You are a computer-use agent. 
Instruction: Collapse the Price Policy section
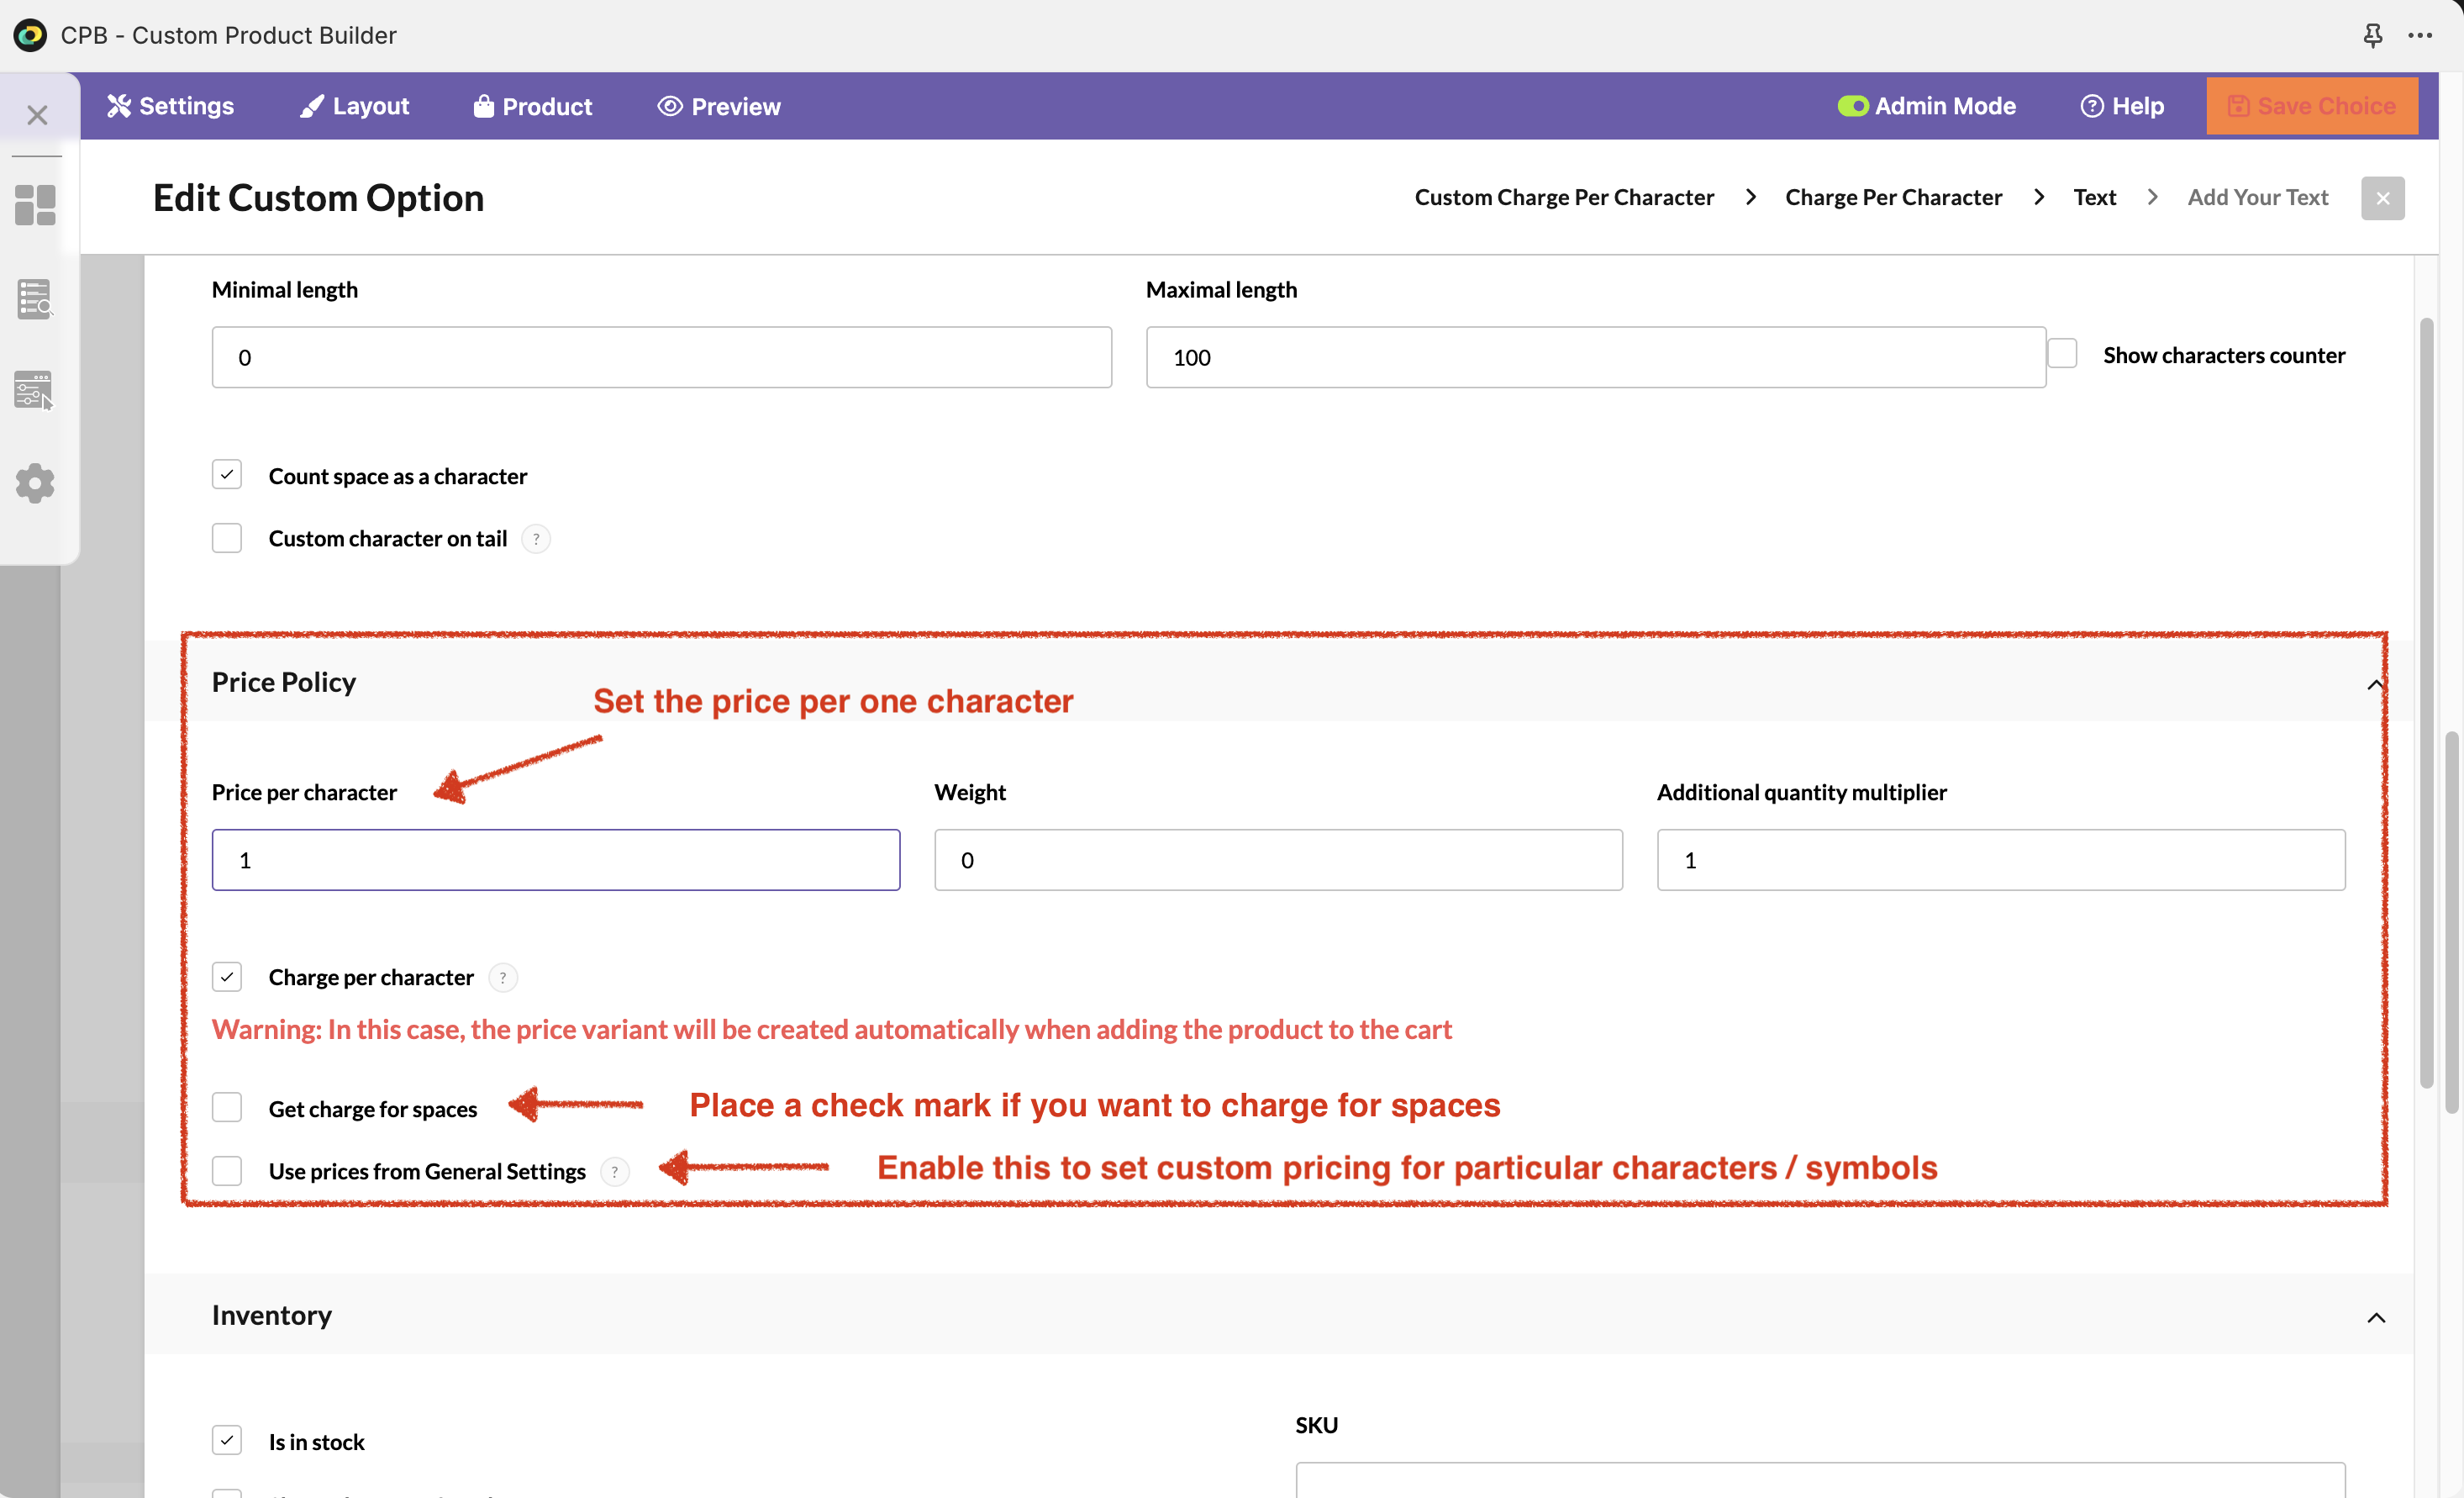[2375, 684]
